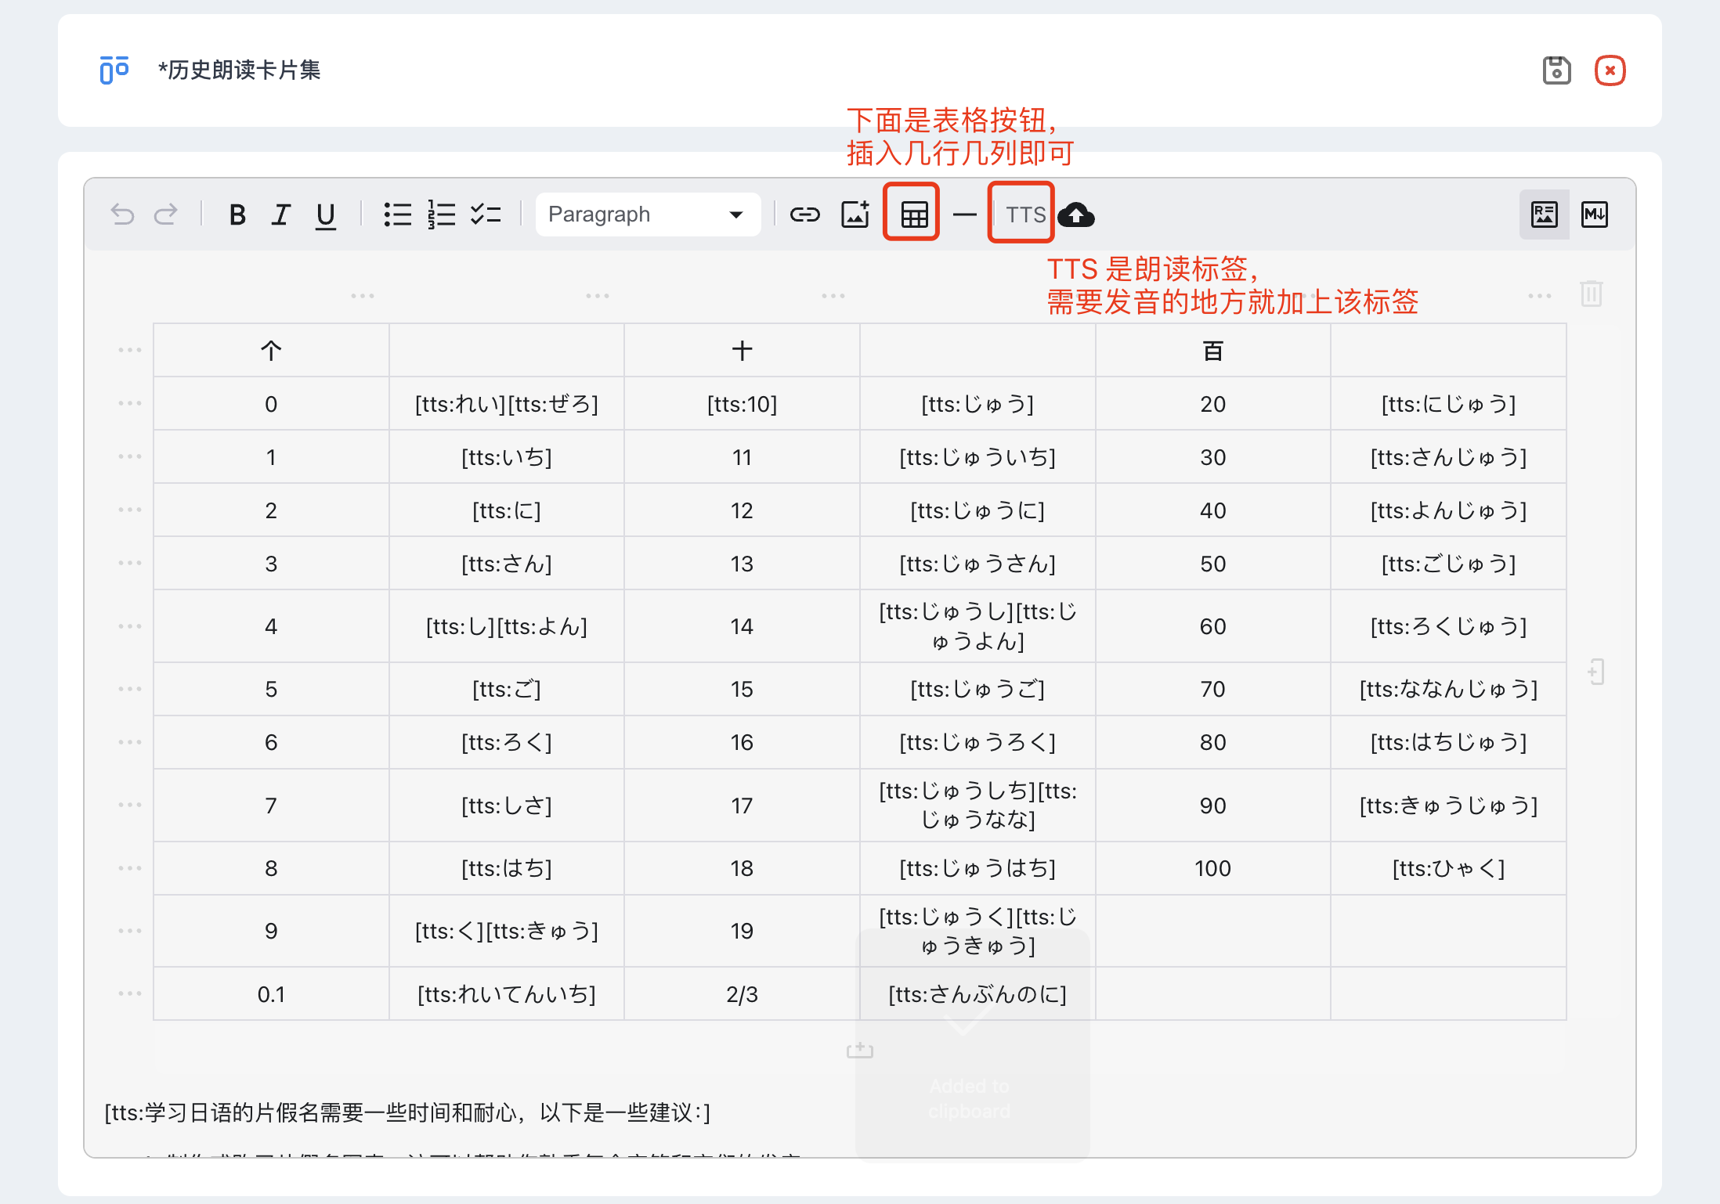Open the Paragraph style dropdown
This screenshot has height=1204, width=1720.
point(648,214)
